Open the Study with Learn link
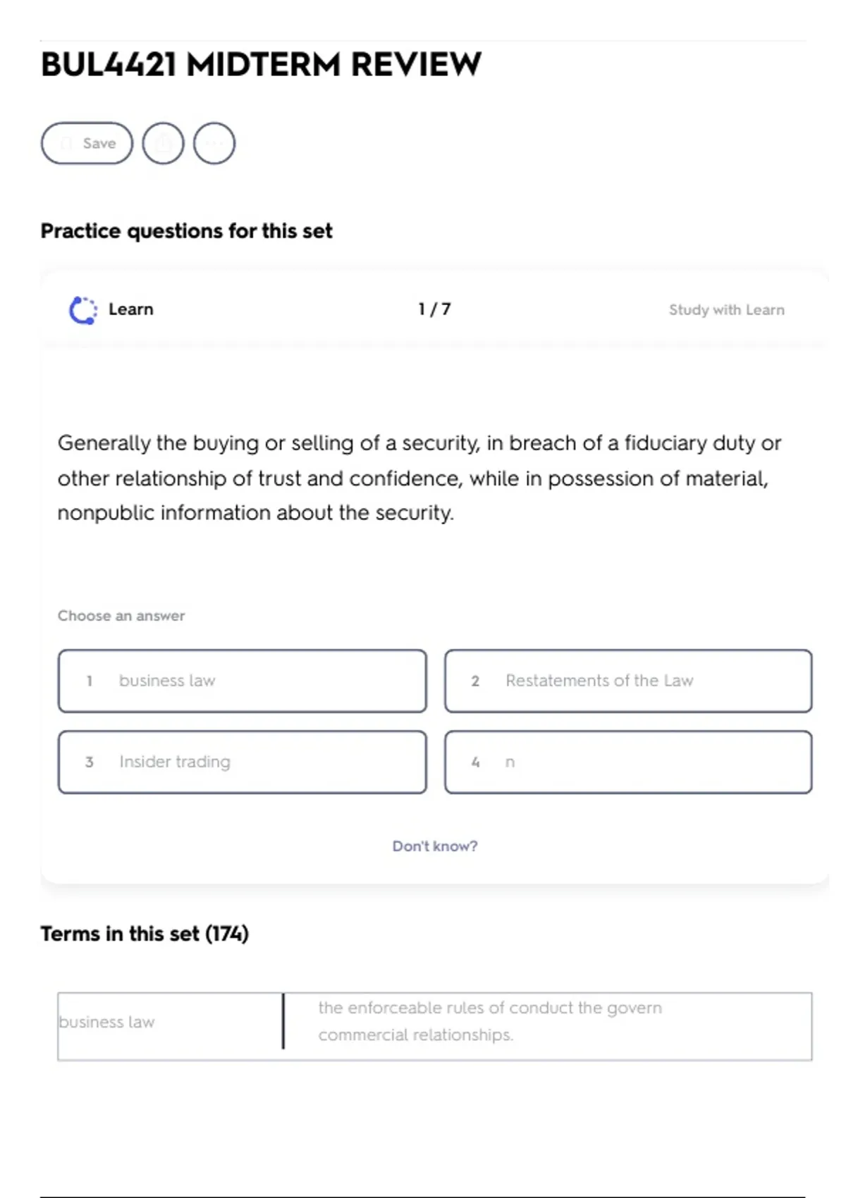 (x=726, y=310)
